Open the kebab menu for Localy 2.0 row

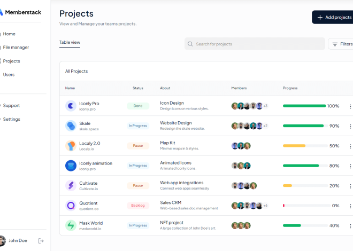350,146
